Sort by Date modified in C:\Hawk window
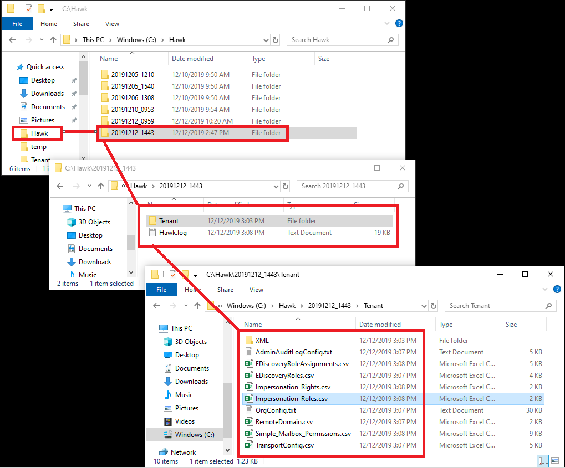The height and width of the screenshot is (468, 565). coord(193,59)
